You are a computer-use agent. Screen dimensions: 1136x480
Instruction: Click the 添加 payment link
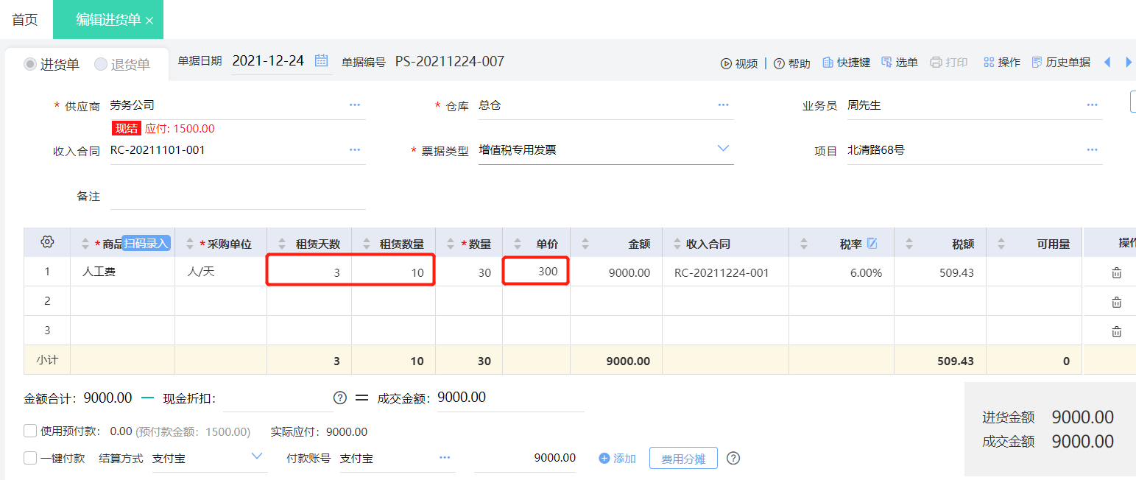(617, 459)
